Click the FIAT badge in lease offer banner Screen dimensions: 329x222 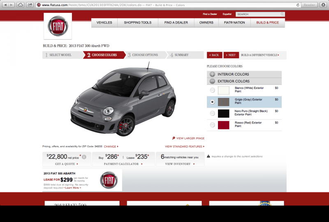click(x=109, y=180)
